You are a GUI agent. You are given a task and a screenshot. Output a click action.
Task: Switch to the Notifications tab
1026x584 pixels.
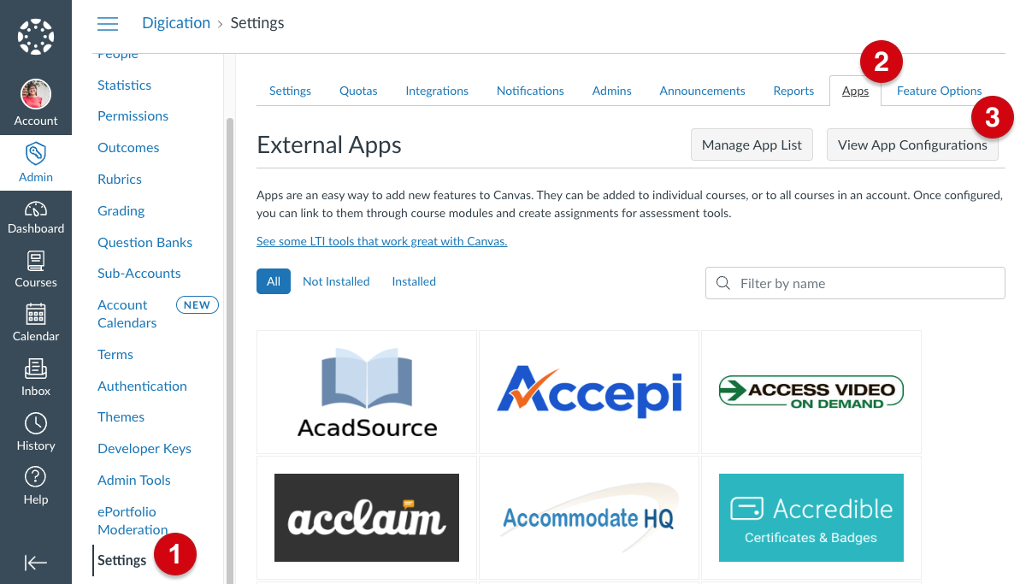530,91
